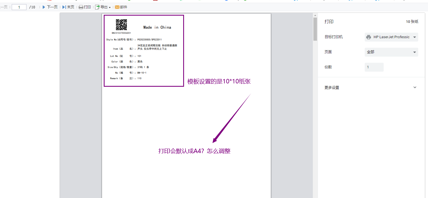The height and width of the screenshot is (198, 428).
Task: Click the annotation text 模板设置的是10*10纸张
Action: [219, 81]
